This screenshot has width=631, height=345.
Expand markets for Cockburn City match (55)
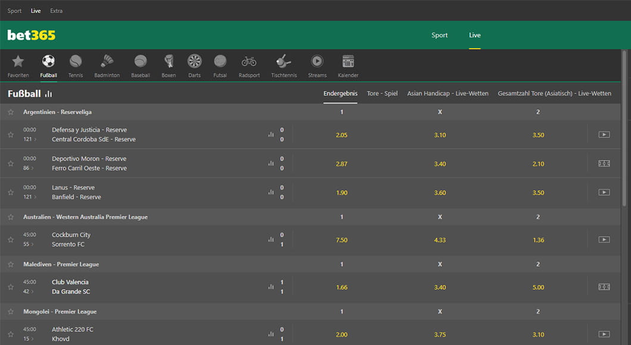click(x=30, y=244)
